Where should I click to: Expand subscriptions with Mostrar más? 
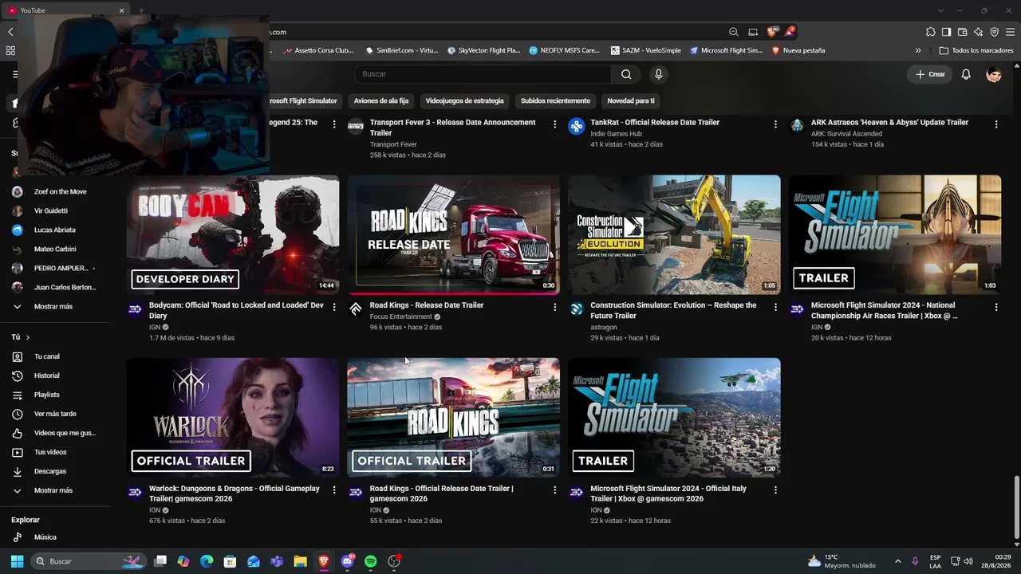(55, 307)
